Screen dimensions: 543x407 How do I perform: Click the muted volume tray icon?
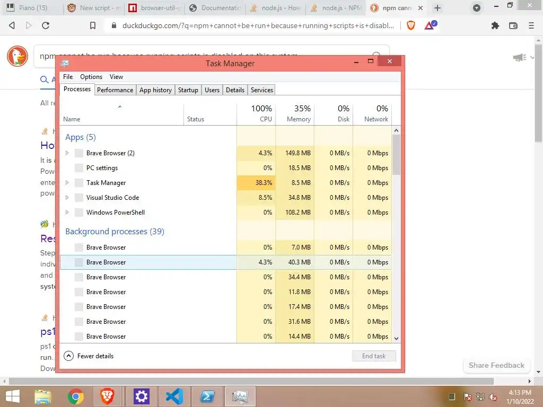click(493, 396)
